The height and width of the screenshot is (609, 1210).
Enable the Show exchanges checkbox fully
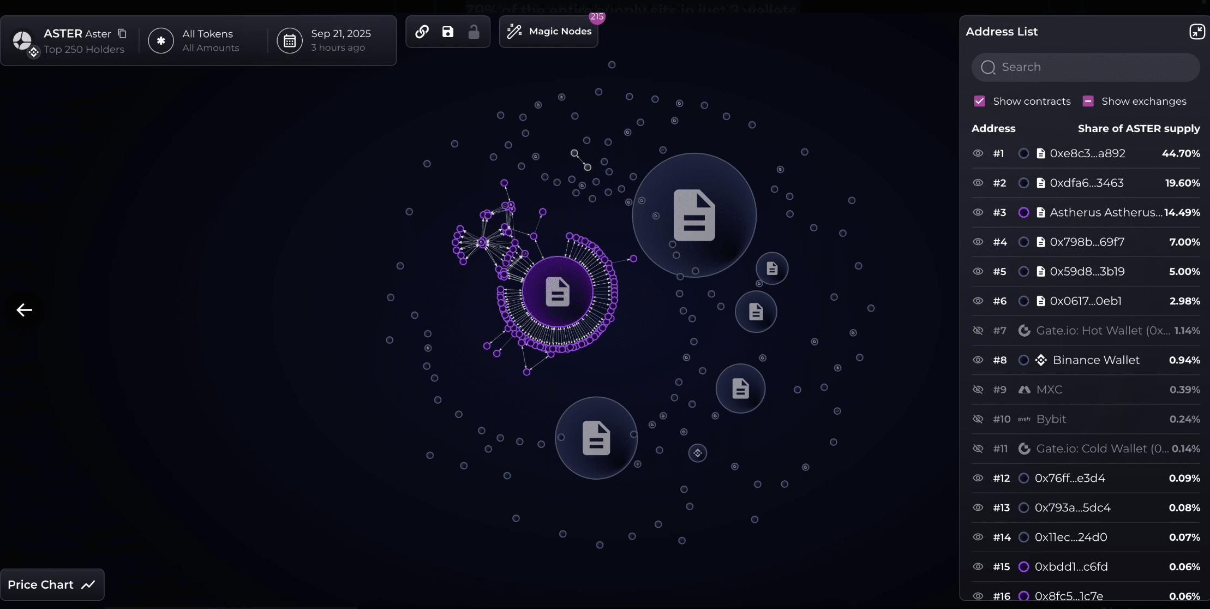click(x=1088, y=101)
